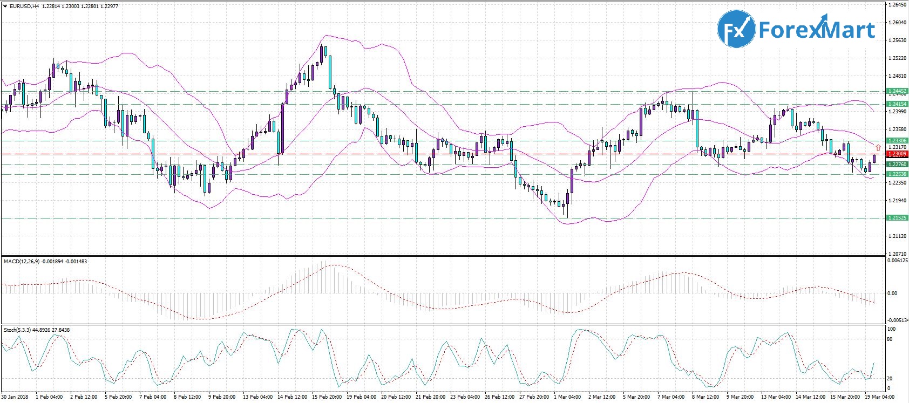Click the 13 Feb 04:00 time label
909x403 pixels.
click(257, 397)
